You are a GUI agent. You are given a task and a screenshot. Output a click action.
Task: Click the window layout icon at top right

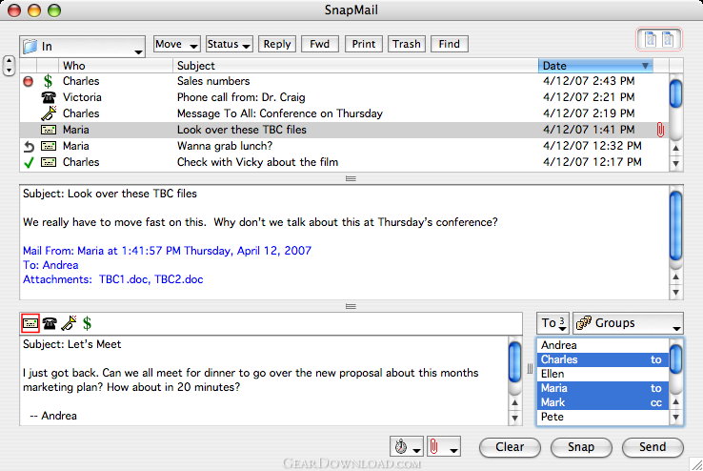(659, 39)
